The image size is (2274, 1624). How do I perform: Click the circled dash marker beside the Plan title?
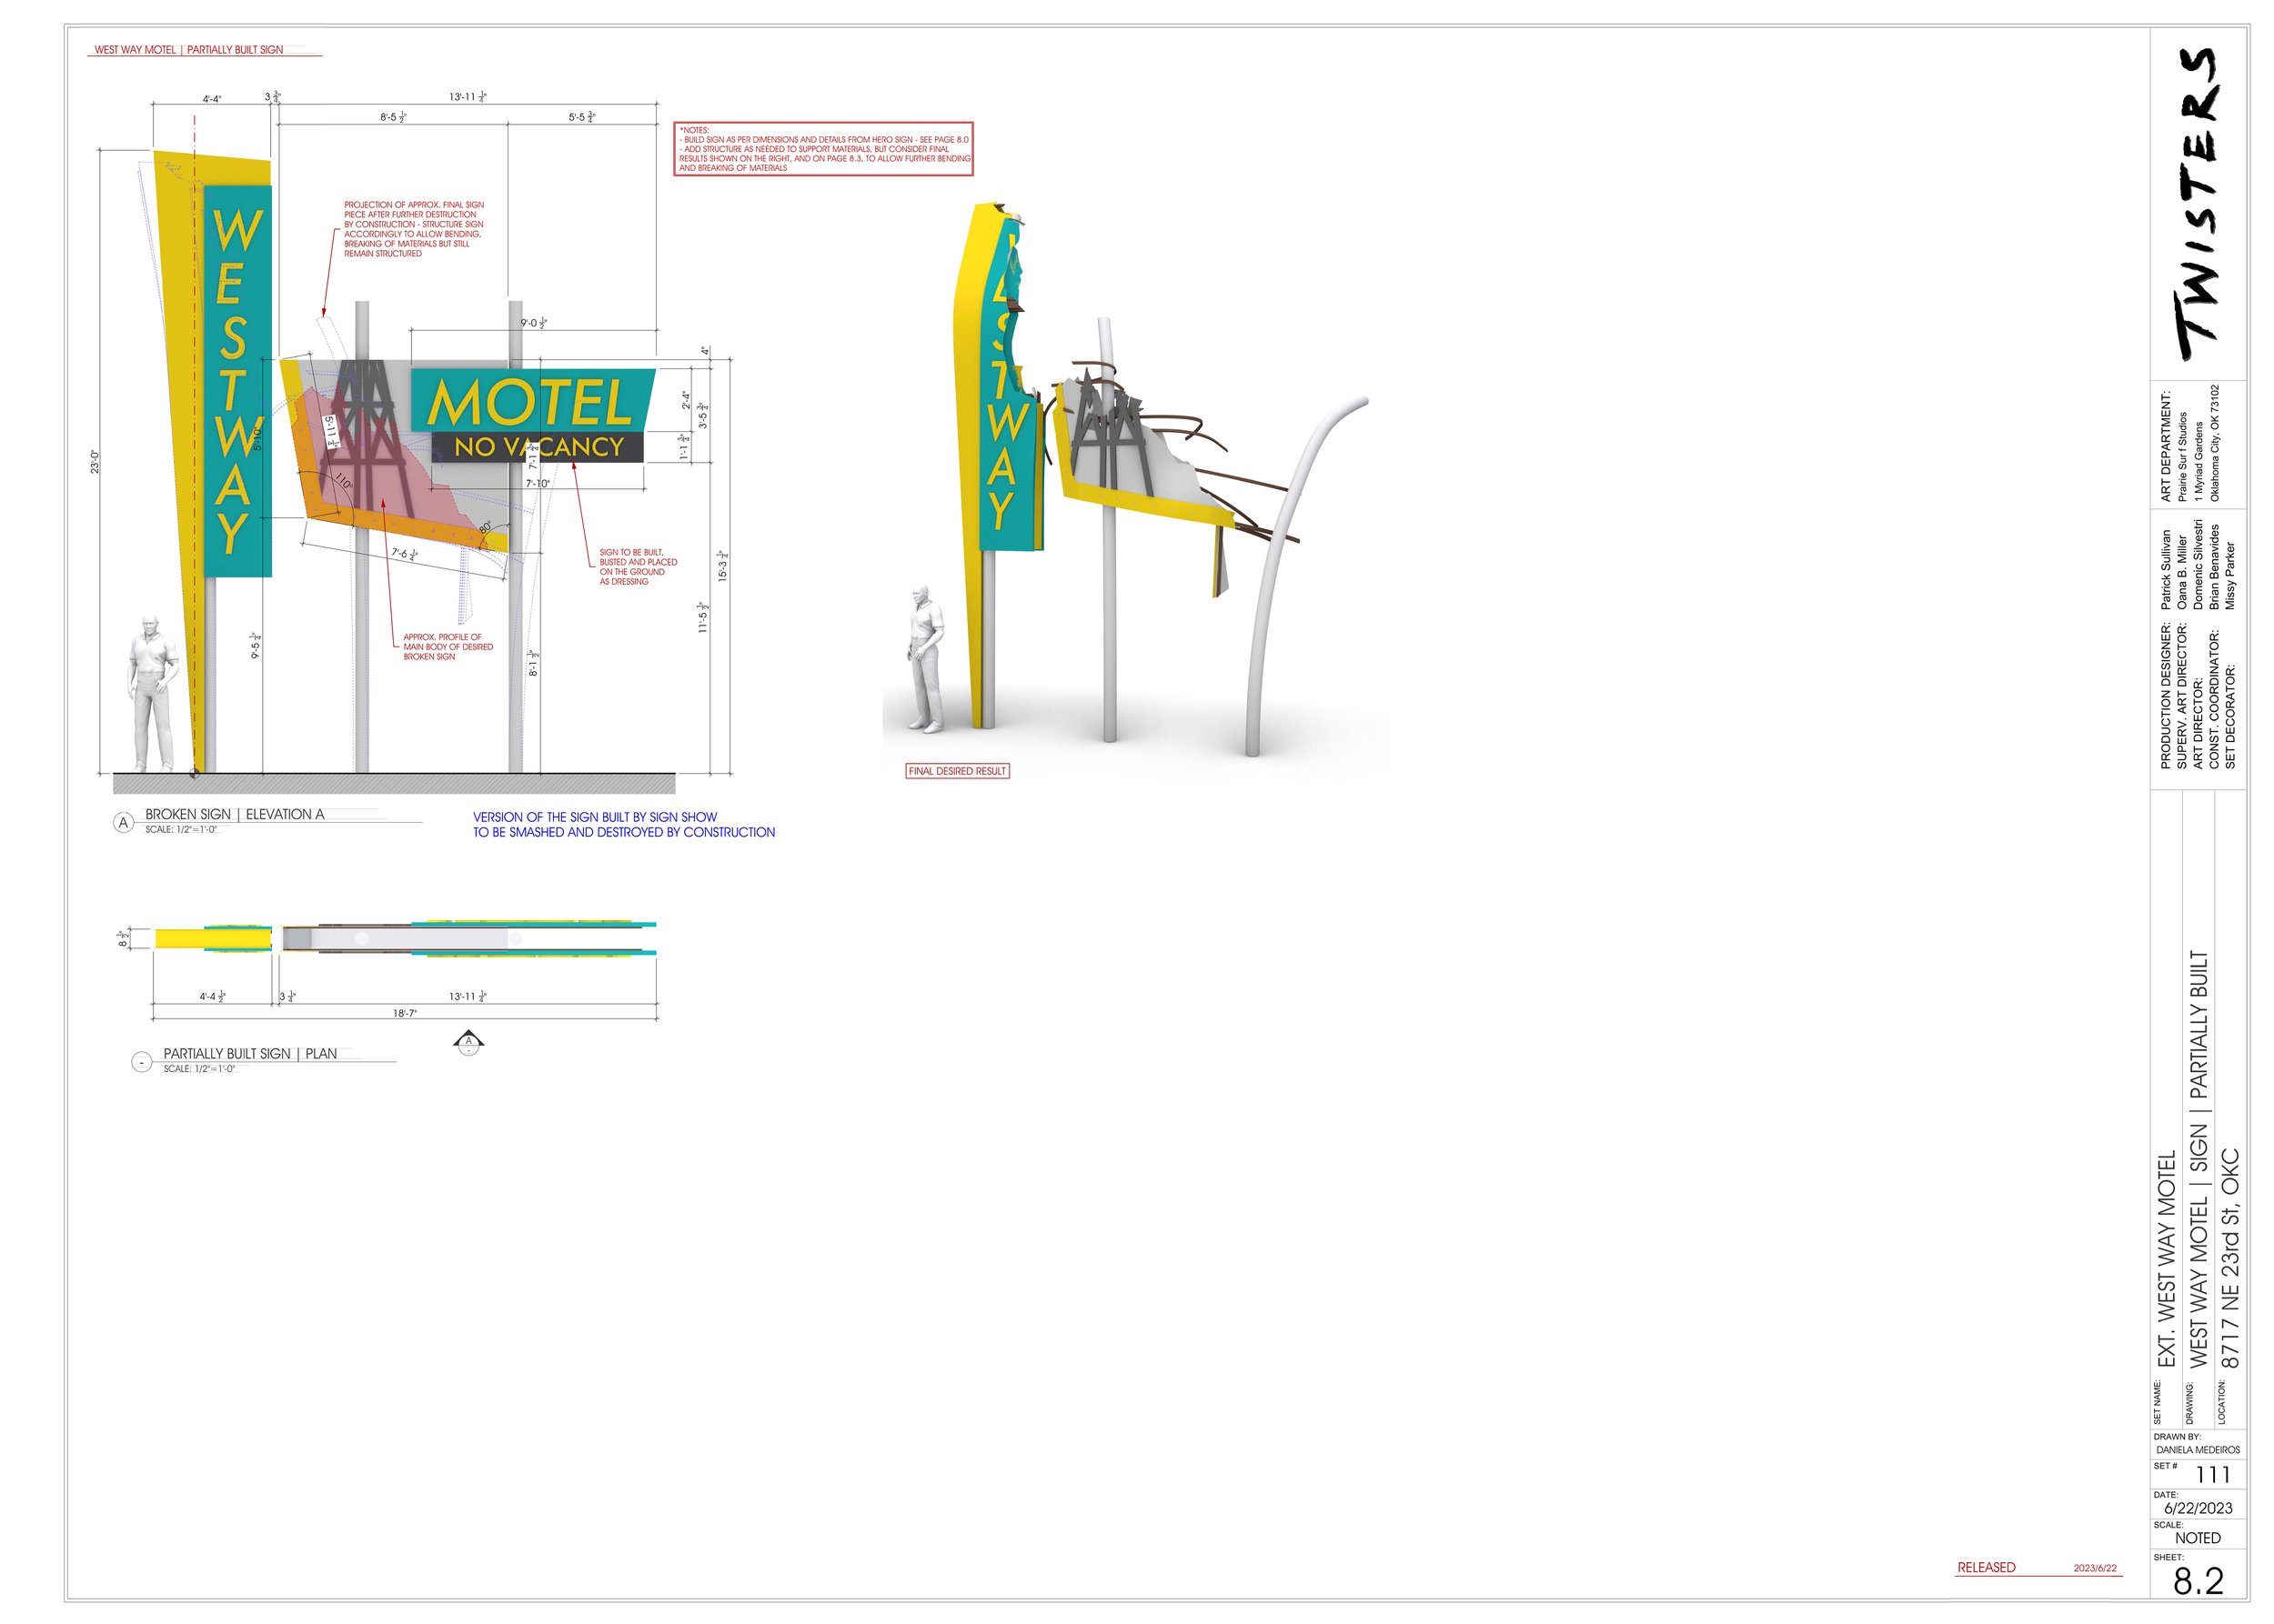click(142, 1062)
